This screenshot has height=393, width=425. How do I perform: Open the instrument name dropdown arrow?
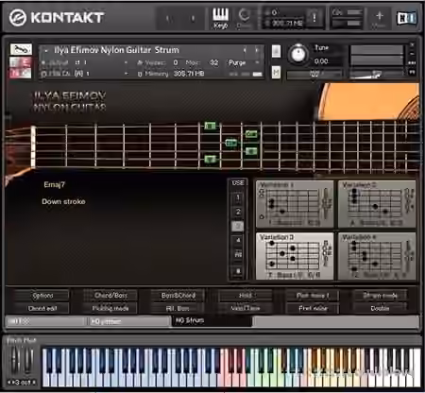[46, 50]
